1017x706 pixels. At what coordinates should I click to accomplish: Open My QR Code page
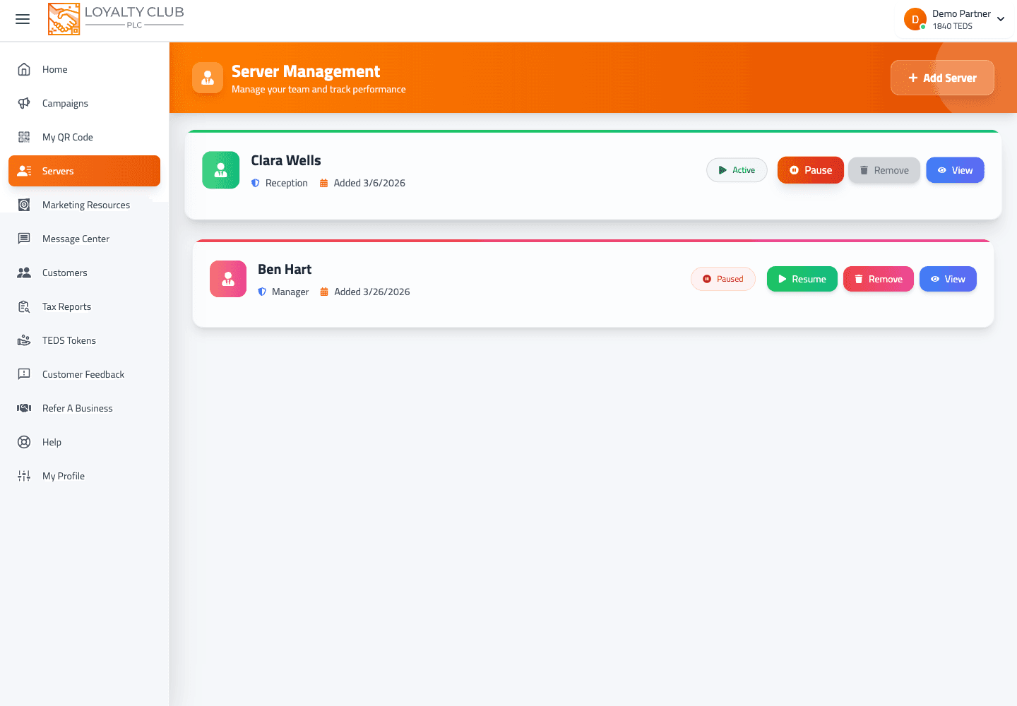[x=84, y=137]
